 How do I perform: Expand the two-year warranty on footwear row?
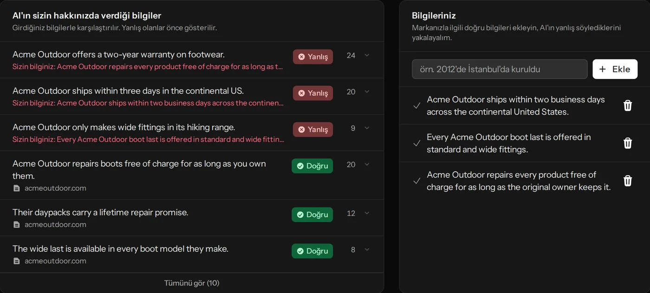(x=367, y=55)
